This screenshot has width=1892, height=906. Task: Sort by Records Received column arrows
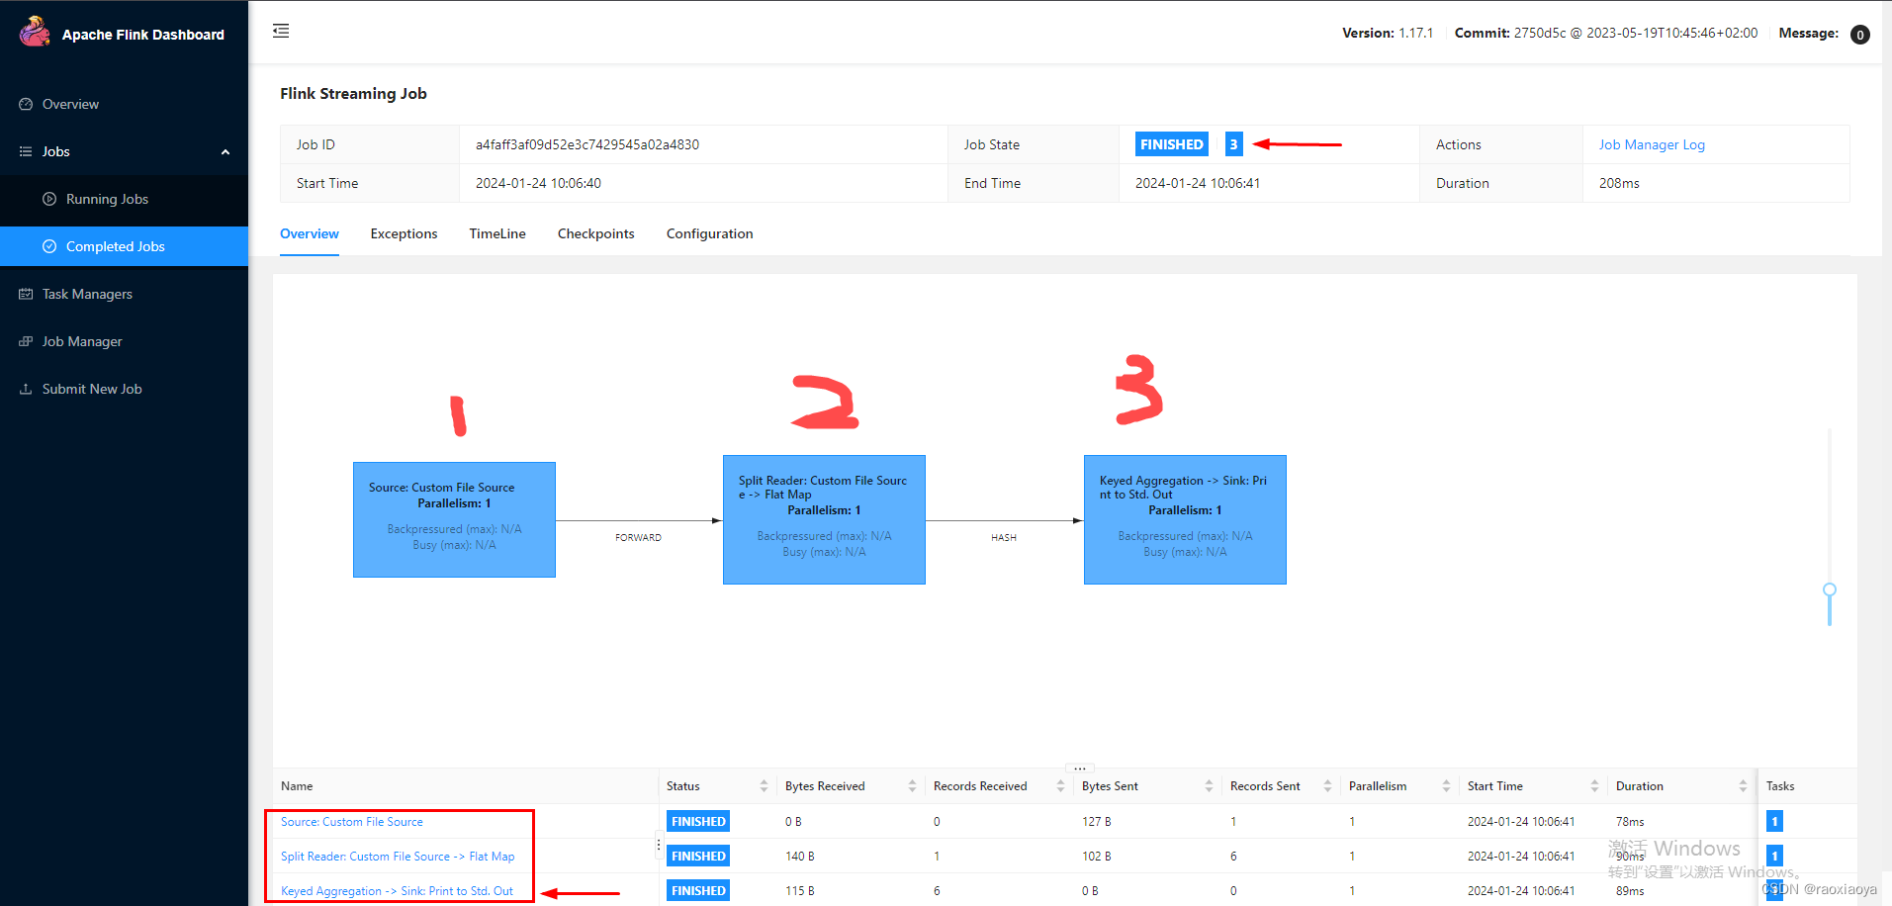1060,786
